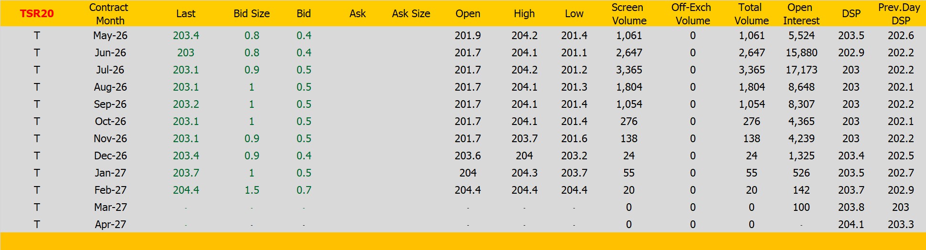Click the DSP value 204.1
The image size is (926, 250).
pyautogui.click(x=851, y=225)
